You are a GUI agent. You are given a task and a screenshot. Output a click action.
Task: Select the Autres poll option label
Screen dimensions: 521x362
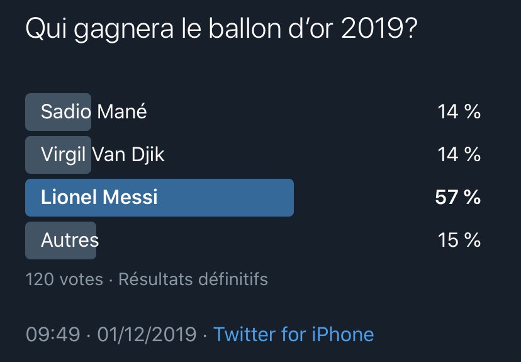(70, 240)
